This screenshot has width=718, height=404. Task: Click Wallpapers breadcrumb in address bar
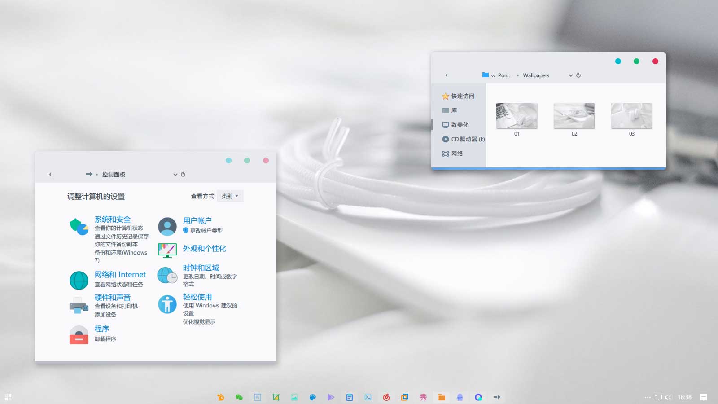pos(536,75)
